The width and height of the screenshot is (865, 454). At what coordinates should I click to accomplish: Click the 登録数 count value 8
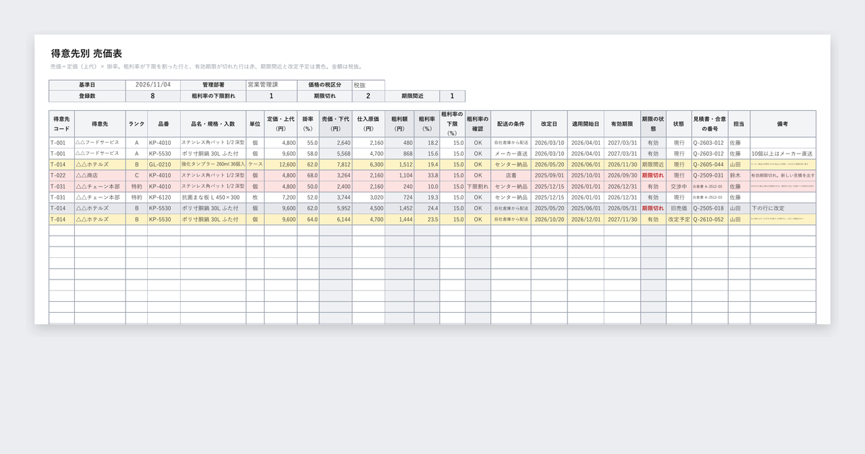click(153, 96)
